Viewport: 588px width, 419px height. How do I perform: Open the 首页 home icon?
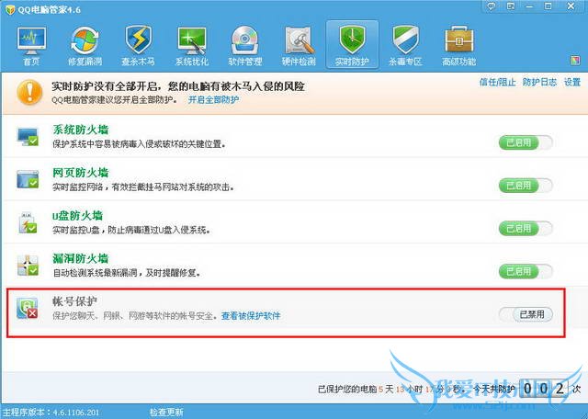pyautogui.click(x=31, y=45)
